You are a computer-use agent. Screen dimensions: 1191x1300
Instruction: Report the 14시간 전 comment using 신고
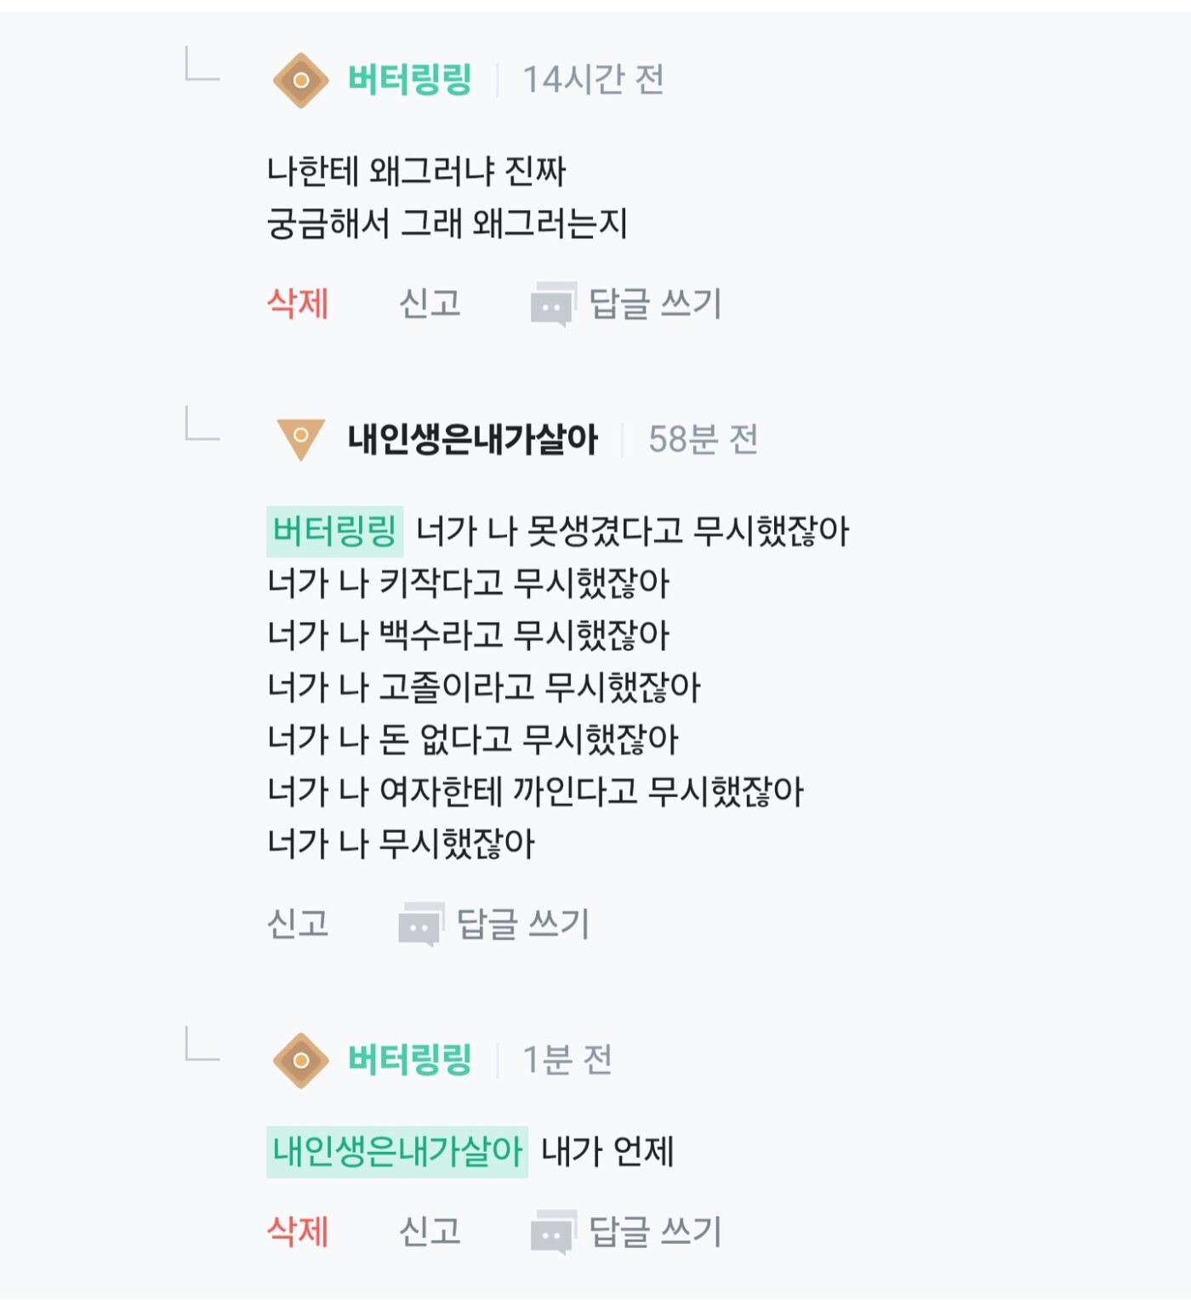coord(430,304)
